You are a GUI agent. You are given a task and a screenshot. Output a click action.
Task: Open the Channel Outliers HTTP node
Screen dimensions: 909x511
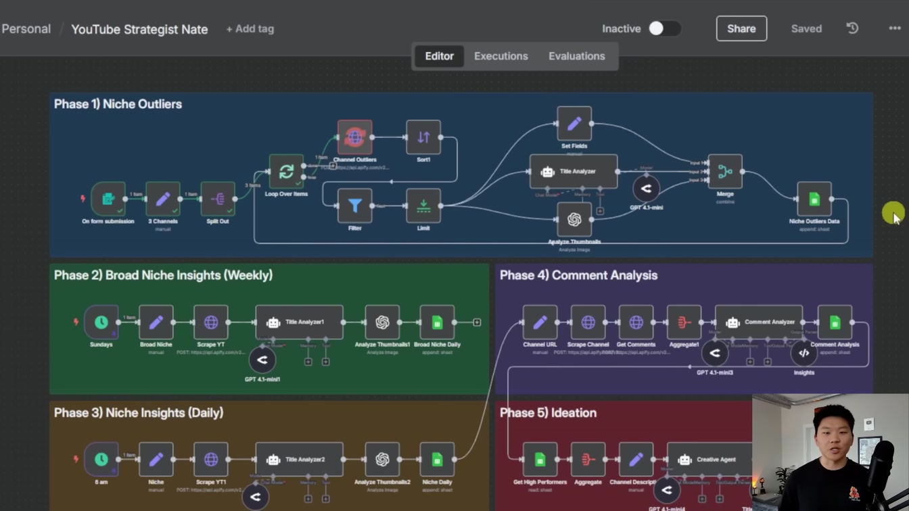(x=355, y=137)
